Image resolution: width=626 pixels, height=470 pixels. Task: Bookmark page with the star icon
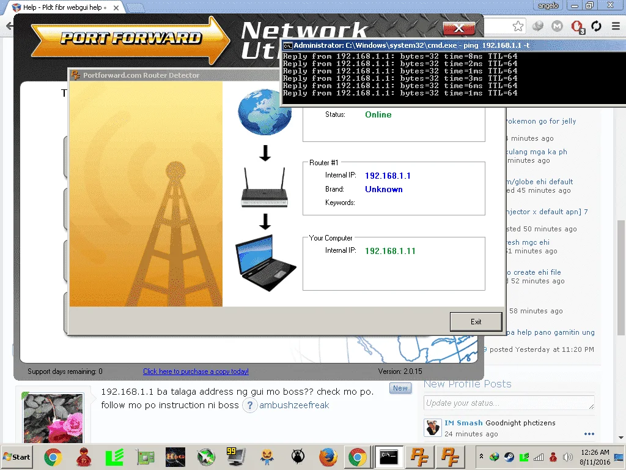point(518,26)
